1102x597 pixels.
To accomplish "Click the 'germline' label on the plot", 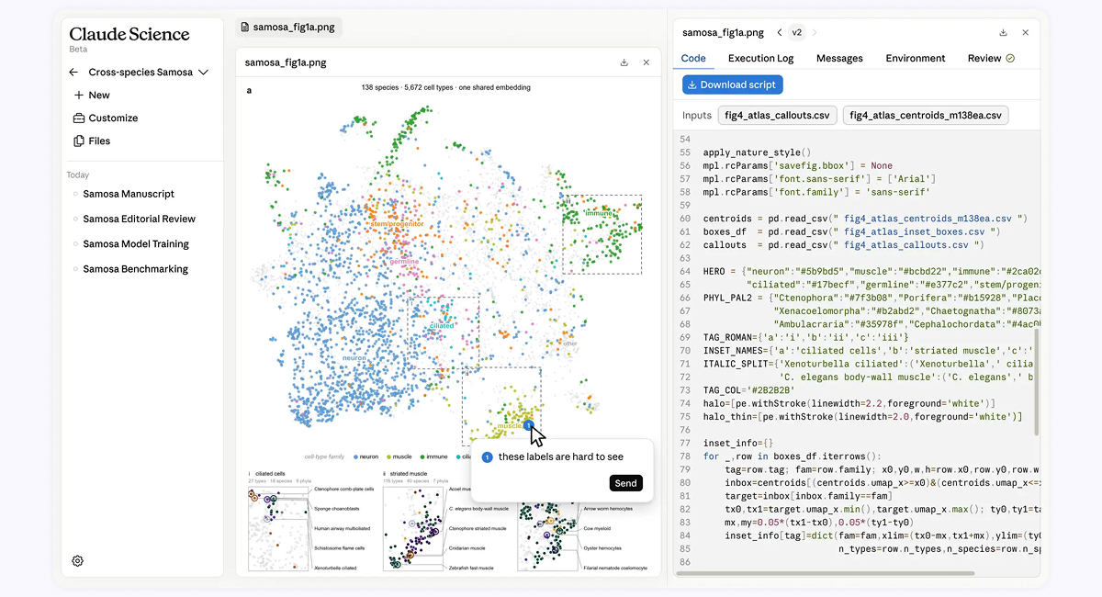I will (404, 262).
